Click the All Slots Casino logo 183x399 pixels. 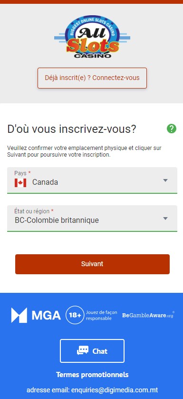(x=92, y=36)
